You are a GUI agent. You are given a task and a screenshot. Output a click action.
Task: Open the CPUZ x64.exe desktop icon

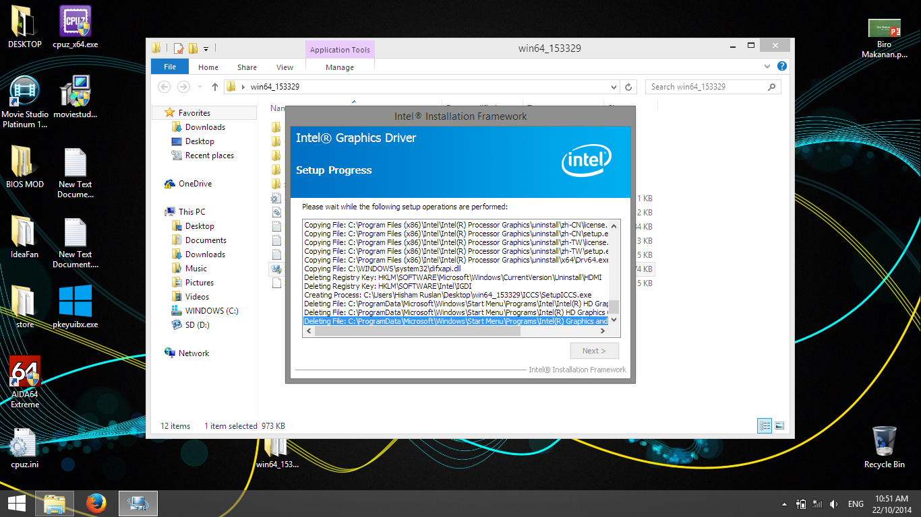point(76,28)
